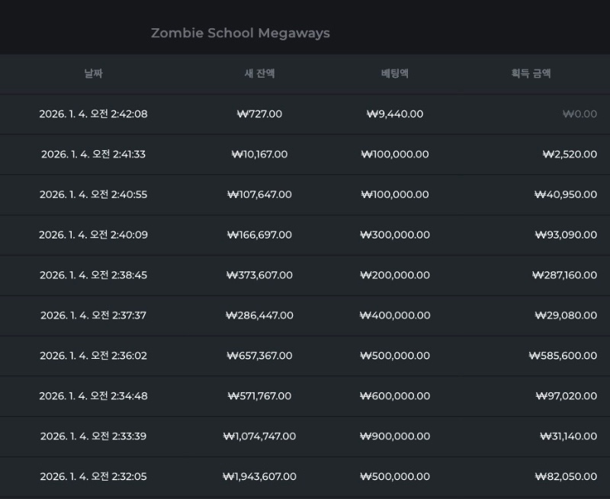The image size is (610, 499).
Task: Open the 오전 2:32:05 history row
Action: pos(93,477)
